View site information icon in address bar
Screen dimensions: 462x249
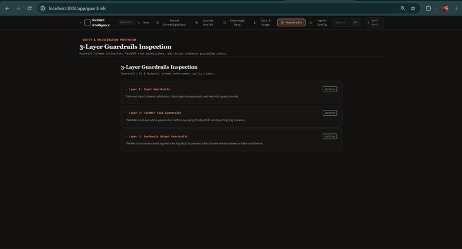coord(43,8)
